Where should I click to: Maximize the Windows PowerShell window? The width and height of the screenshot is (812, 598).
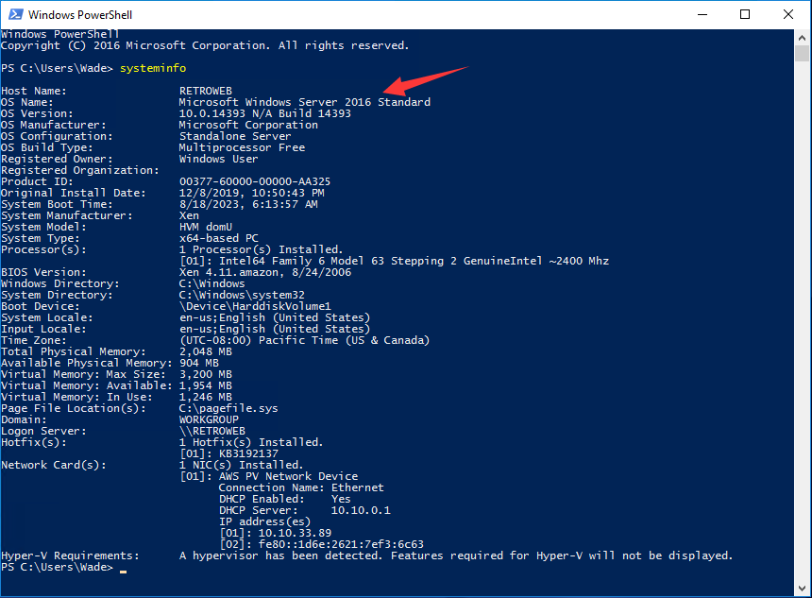[x=745, y=14]
